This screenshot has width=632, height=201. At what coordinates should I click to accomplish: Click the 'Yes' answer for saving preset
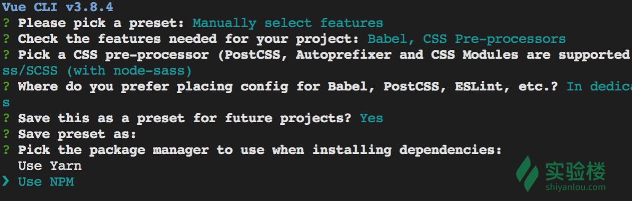coord(371,118)
